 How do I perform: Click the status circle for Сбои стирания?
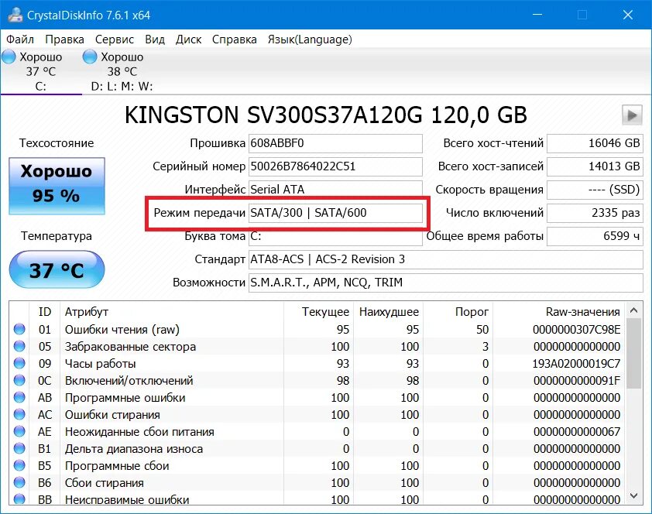(x=19, y=482)
